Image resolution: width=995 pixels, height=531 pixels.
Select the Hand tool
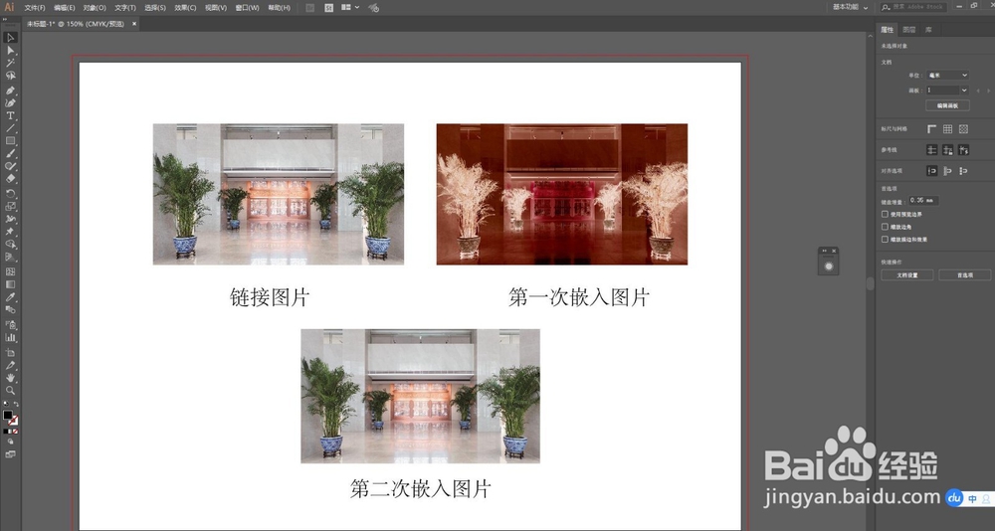pos(11,378)
